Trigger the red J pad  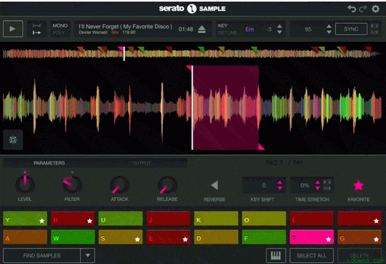coord(169,218)
